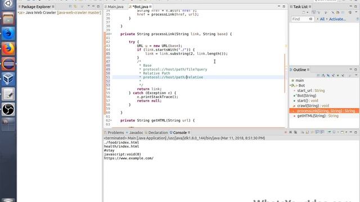Click New Task icon in Task List
The width and height of the screenshot is (360, 202).
tap(304, 12)
